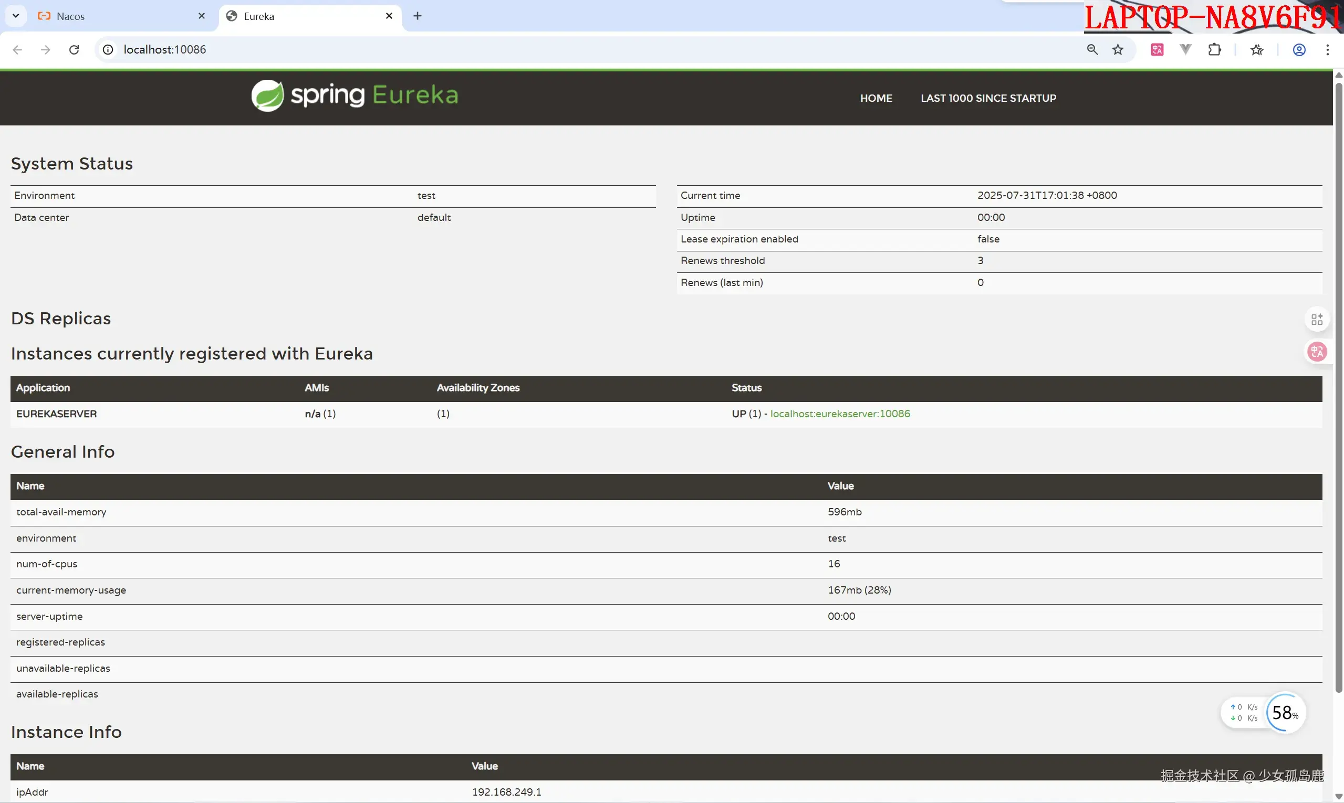Open HOME in the Eureka navbar
This screenshot has height=803, width=1344.
(876, 98)
